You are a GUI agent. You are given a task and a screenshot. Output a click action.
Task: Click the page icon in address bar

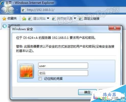24,10
